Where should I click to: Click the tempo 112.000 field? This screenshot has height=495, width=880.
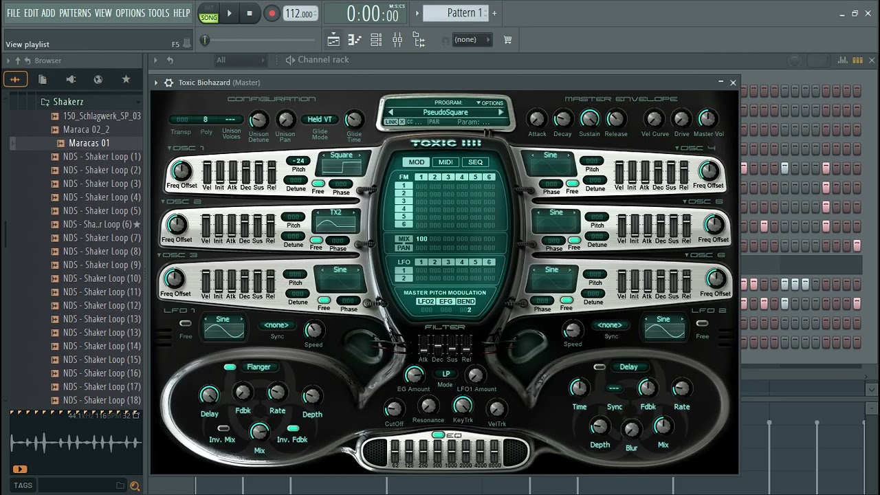[299, 13]
